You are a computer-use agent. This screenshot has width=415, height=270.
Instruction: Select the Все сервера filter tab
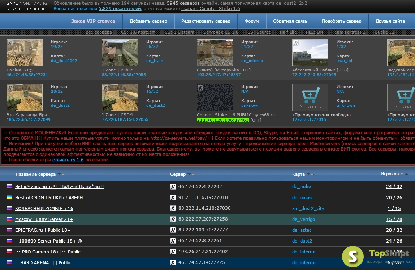point(99,32)
